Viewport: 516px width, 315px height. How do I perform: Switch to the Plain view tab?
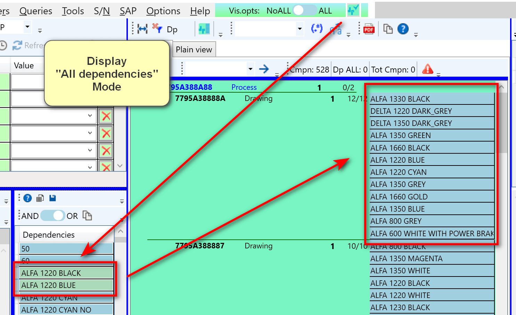coord(194,49)
